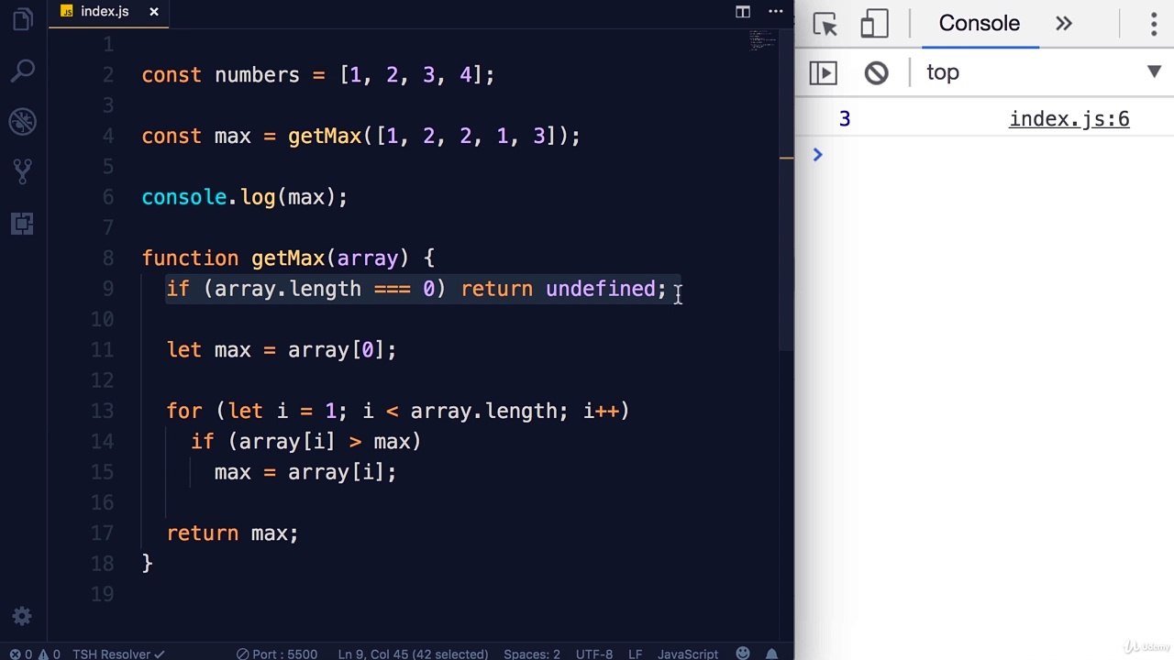Select the index.js editor tab
The image size is (1174, 660).
(x=108, y=12)
